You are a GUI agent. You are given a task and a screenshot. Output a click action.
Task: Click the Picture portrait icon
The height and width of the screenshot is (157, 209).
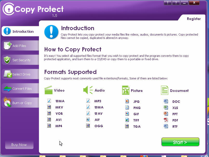click(126, 90)
